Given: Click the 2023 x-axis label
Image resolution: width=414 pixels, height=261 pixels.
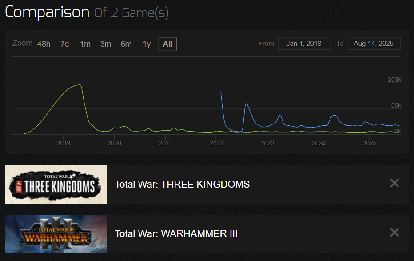Looking at the screenshot, I should click(267, 143).
